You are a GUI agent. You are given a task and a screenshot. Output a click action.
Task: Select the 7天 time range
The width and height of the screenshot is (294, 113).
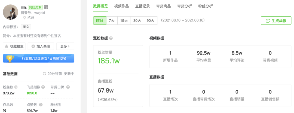point(112,20)
